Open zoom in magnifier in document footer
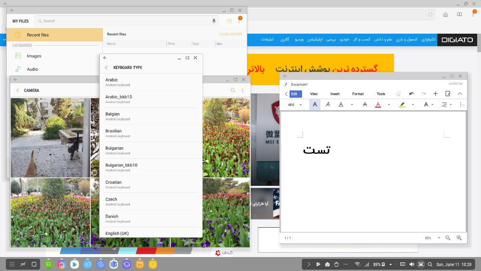481x271 pixels. point(459,238)
